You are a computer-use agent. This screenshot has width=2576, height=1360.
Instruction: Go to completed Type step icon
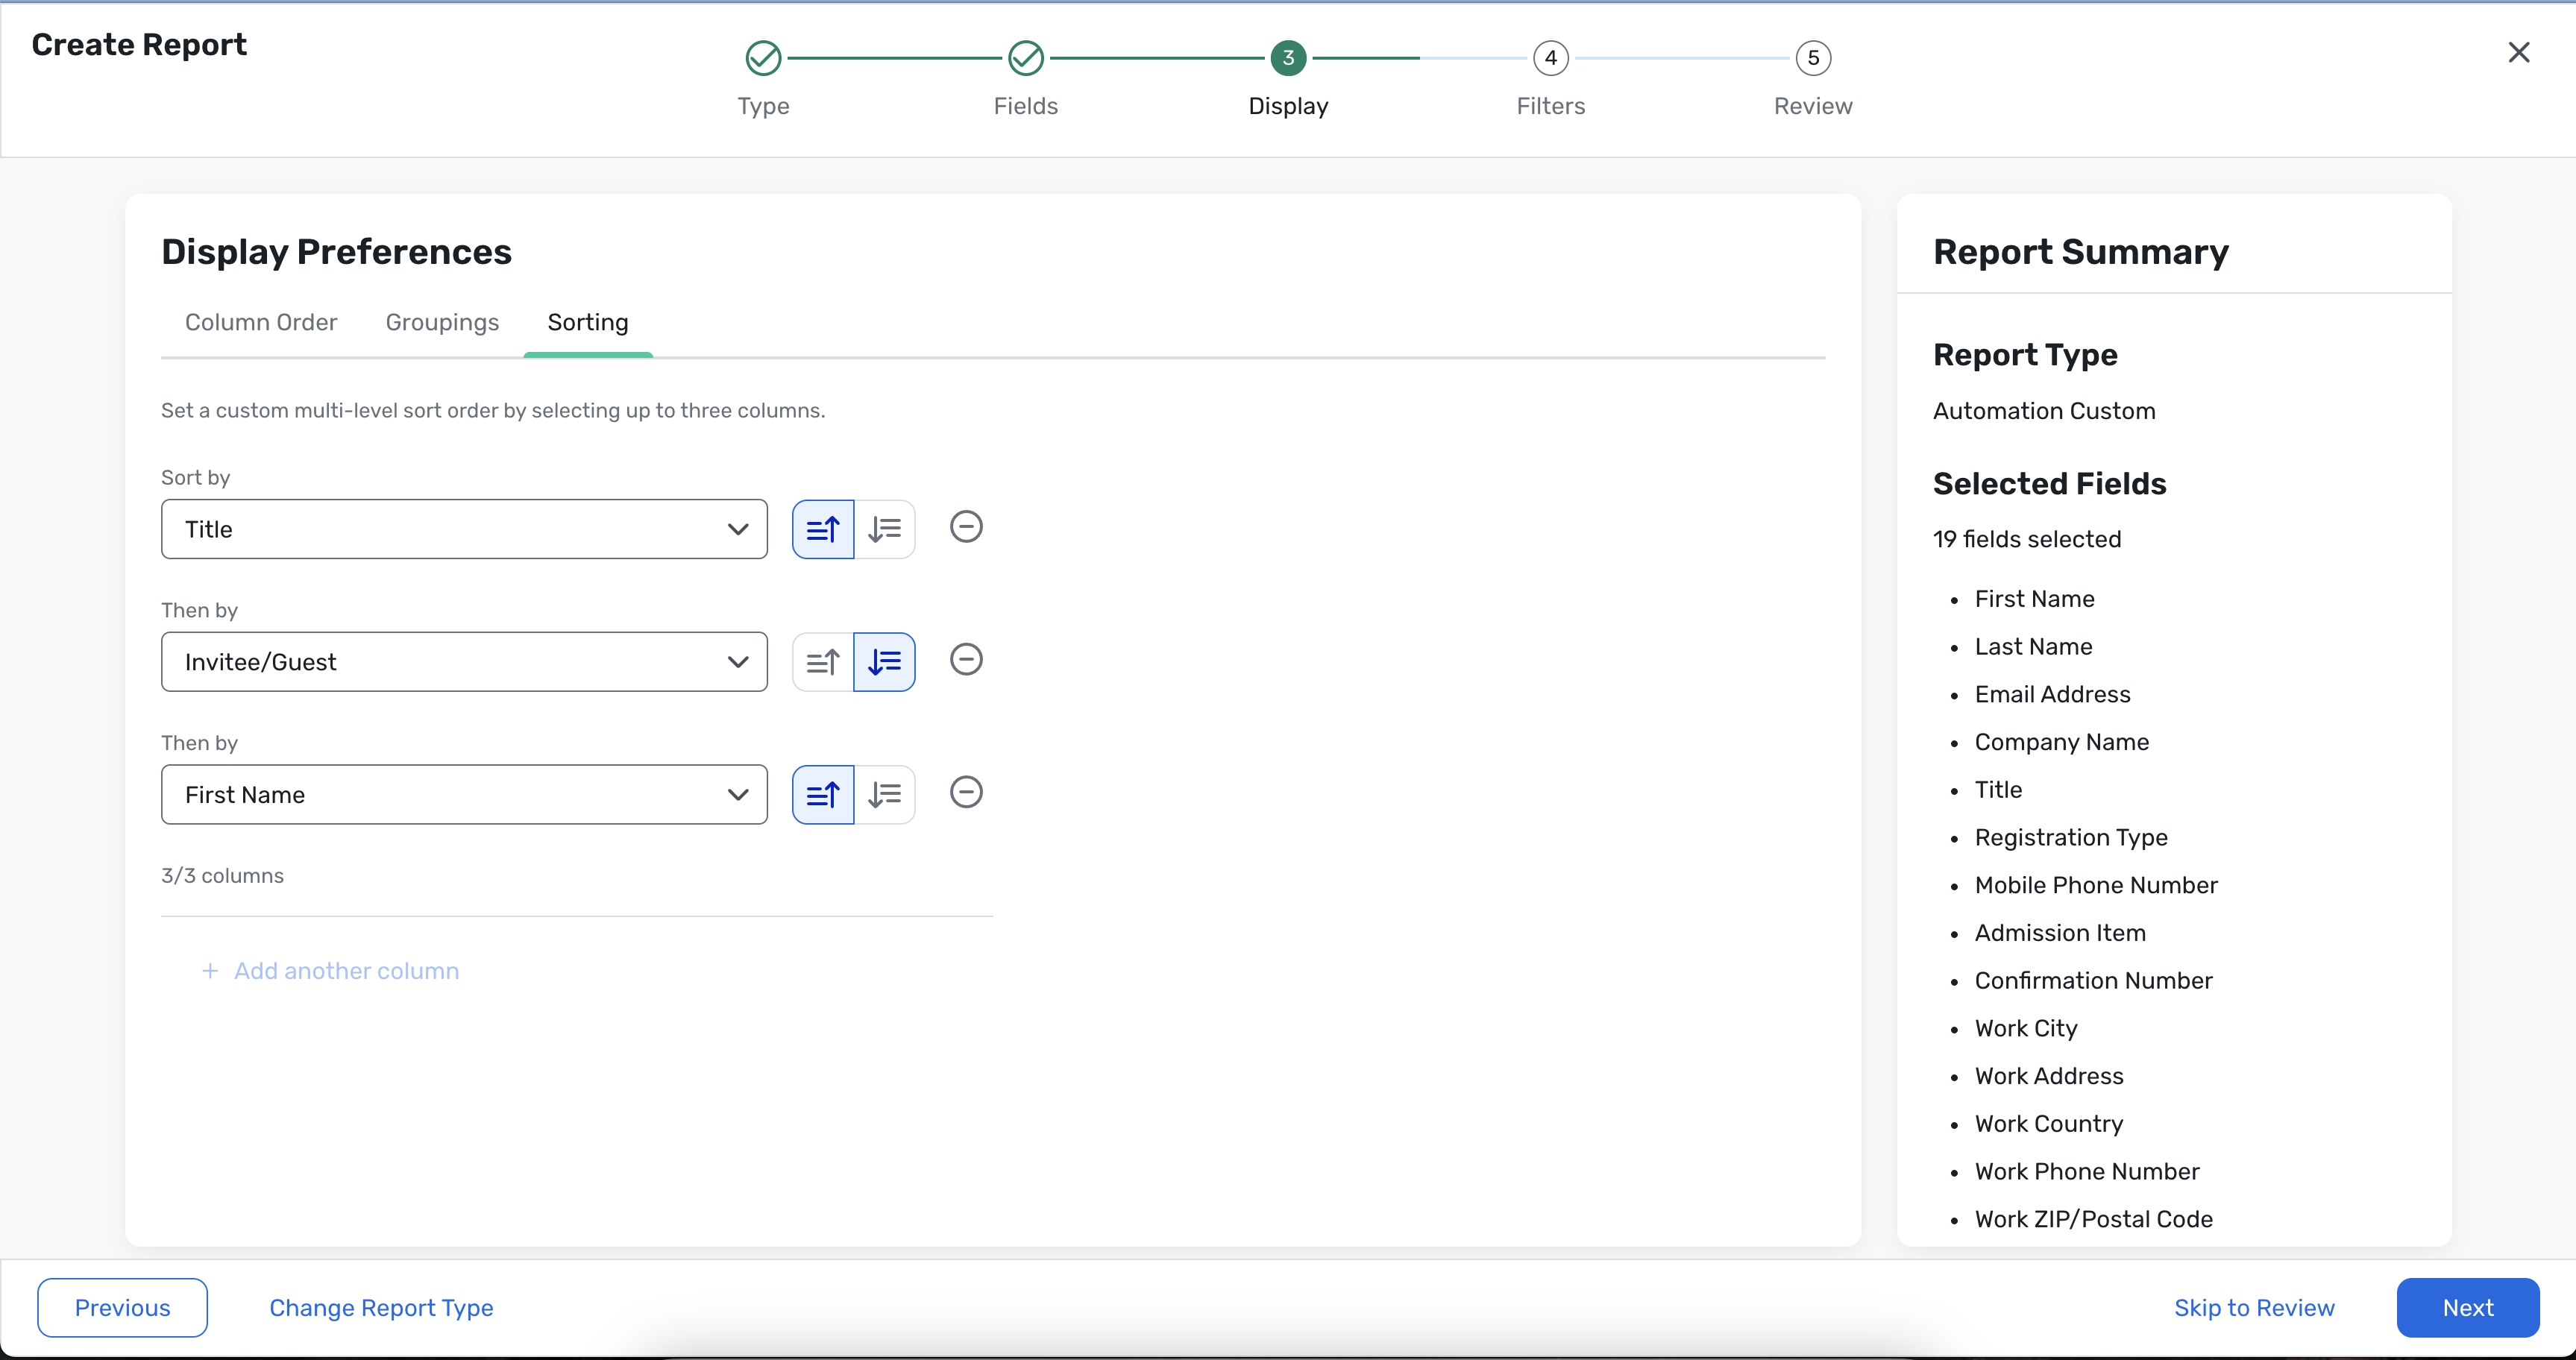[x=763, y=58]
